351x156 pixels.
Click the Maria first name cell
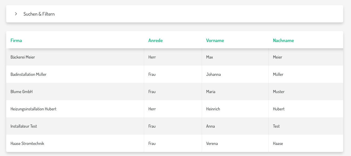[211, 92]
